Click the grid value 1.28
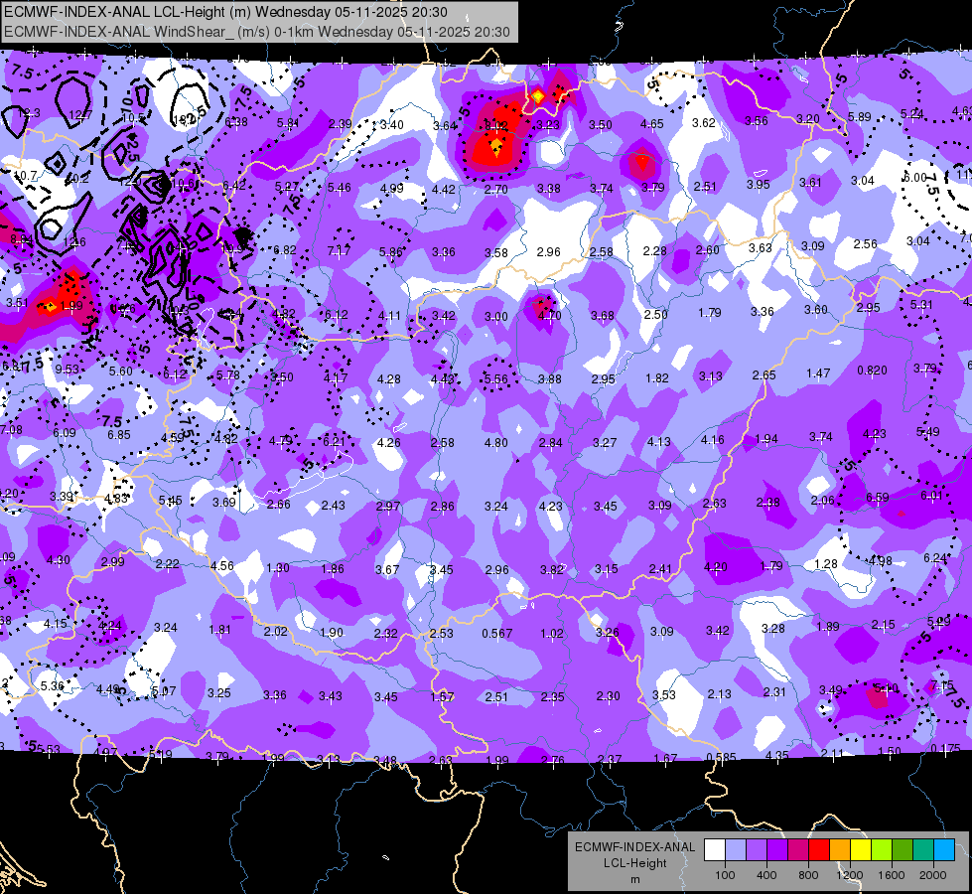 point(826,564)
